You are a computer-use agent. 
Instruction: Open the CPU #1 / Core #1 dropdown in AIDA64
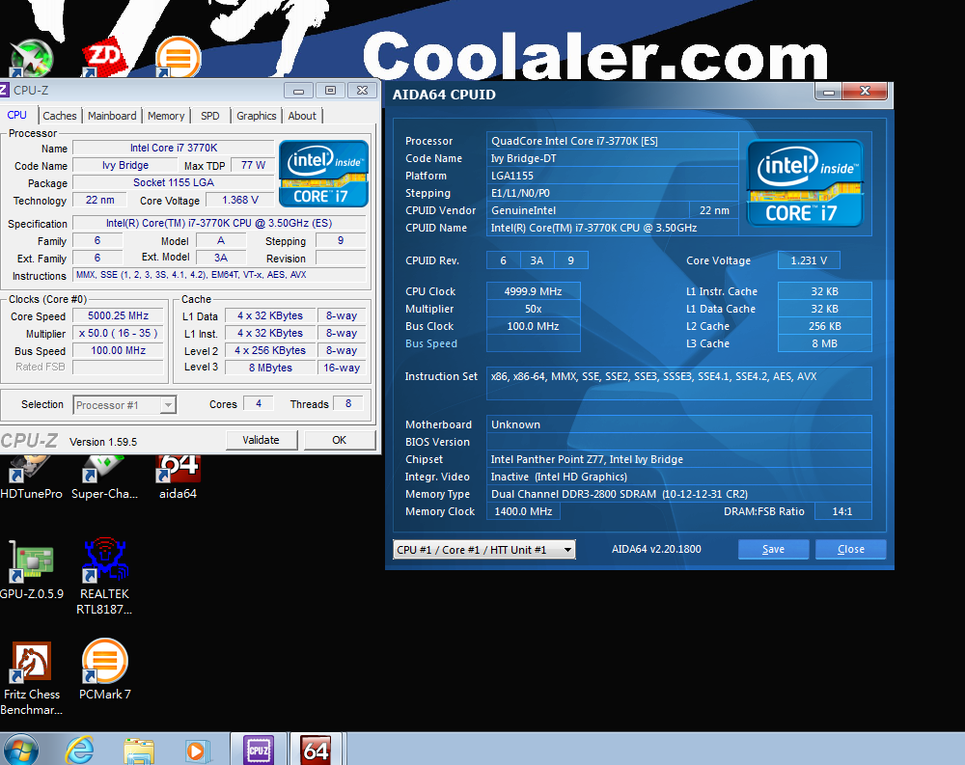pos(484,550)
